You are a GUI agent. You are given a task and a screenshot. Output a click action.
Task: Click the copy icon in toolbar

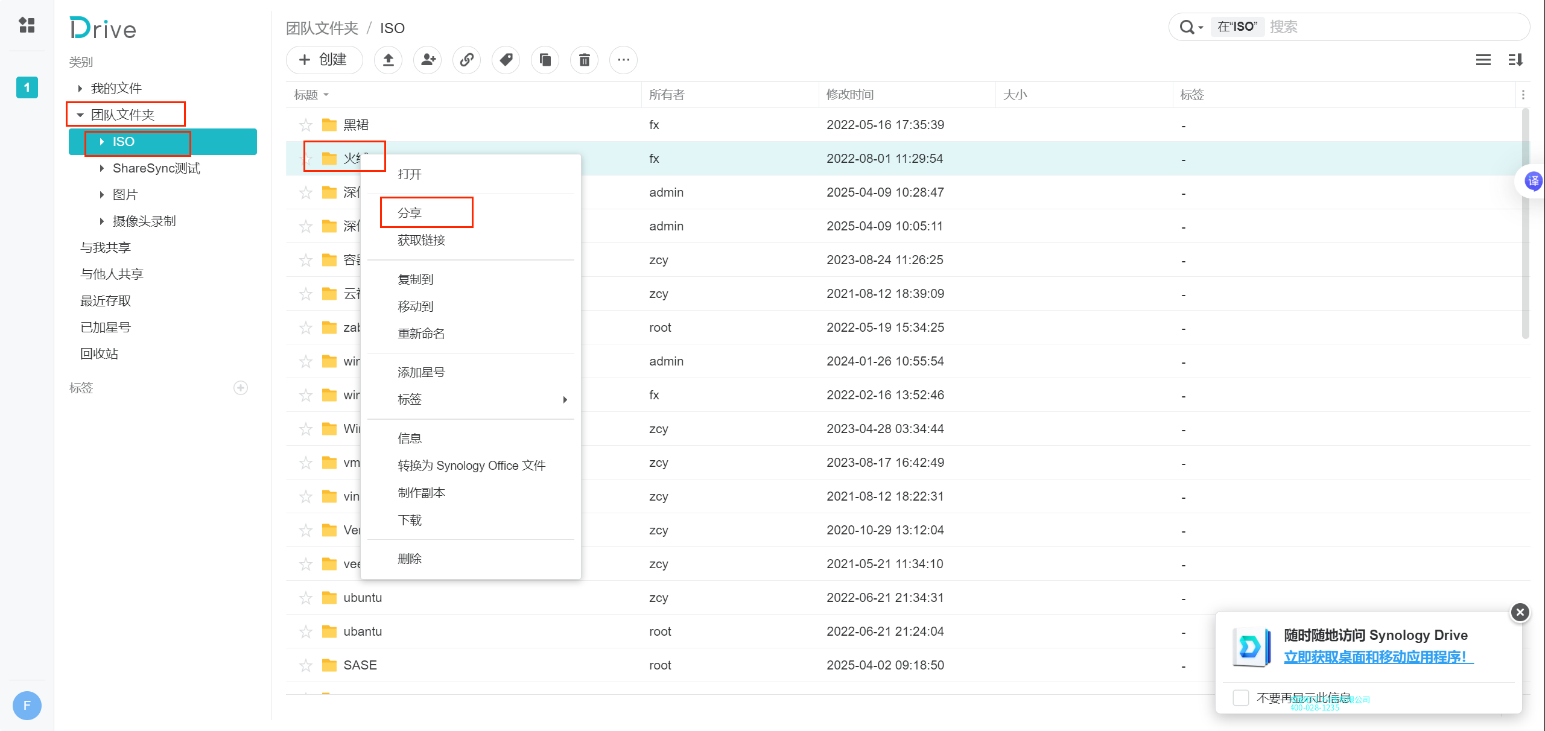point(545,60)
